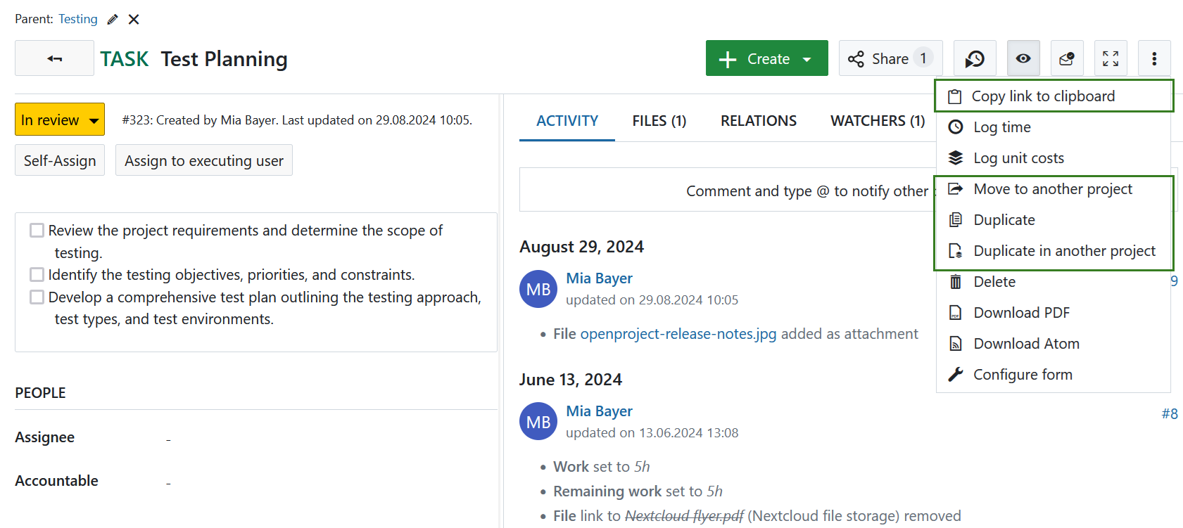Click the Self-Assign button
This screenshot has height=528, width=1183.
click(60, 161)
